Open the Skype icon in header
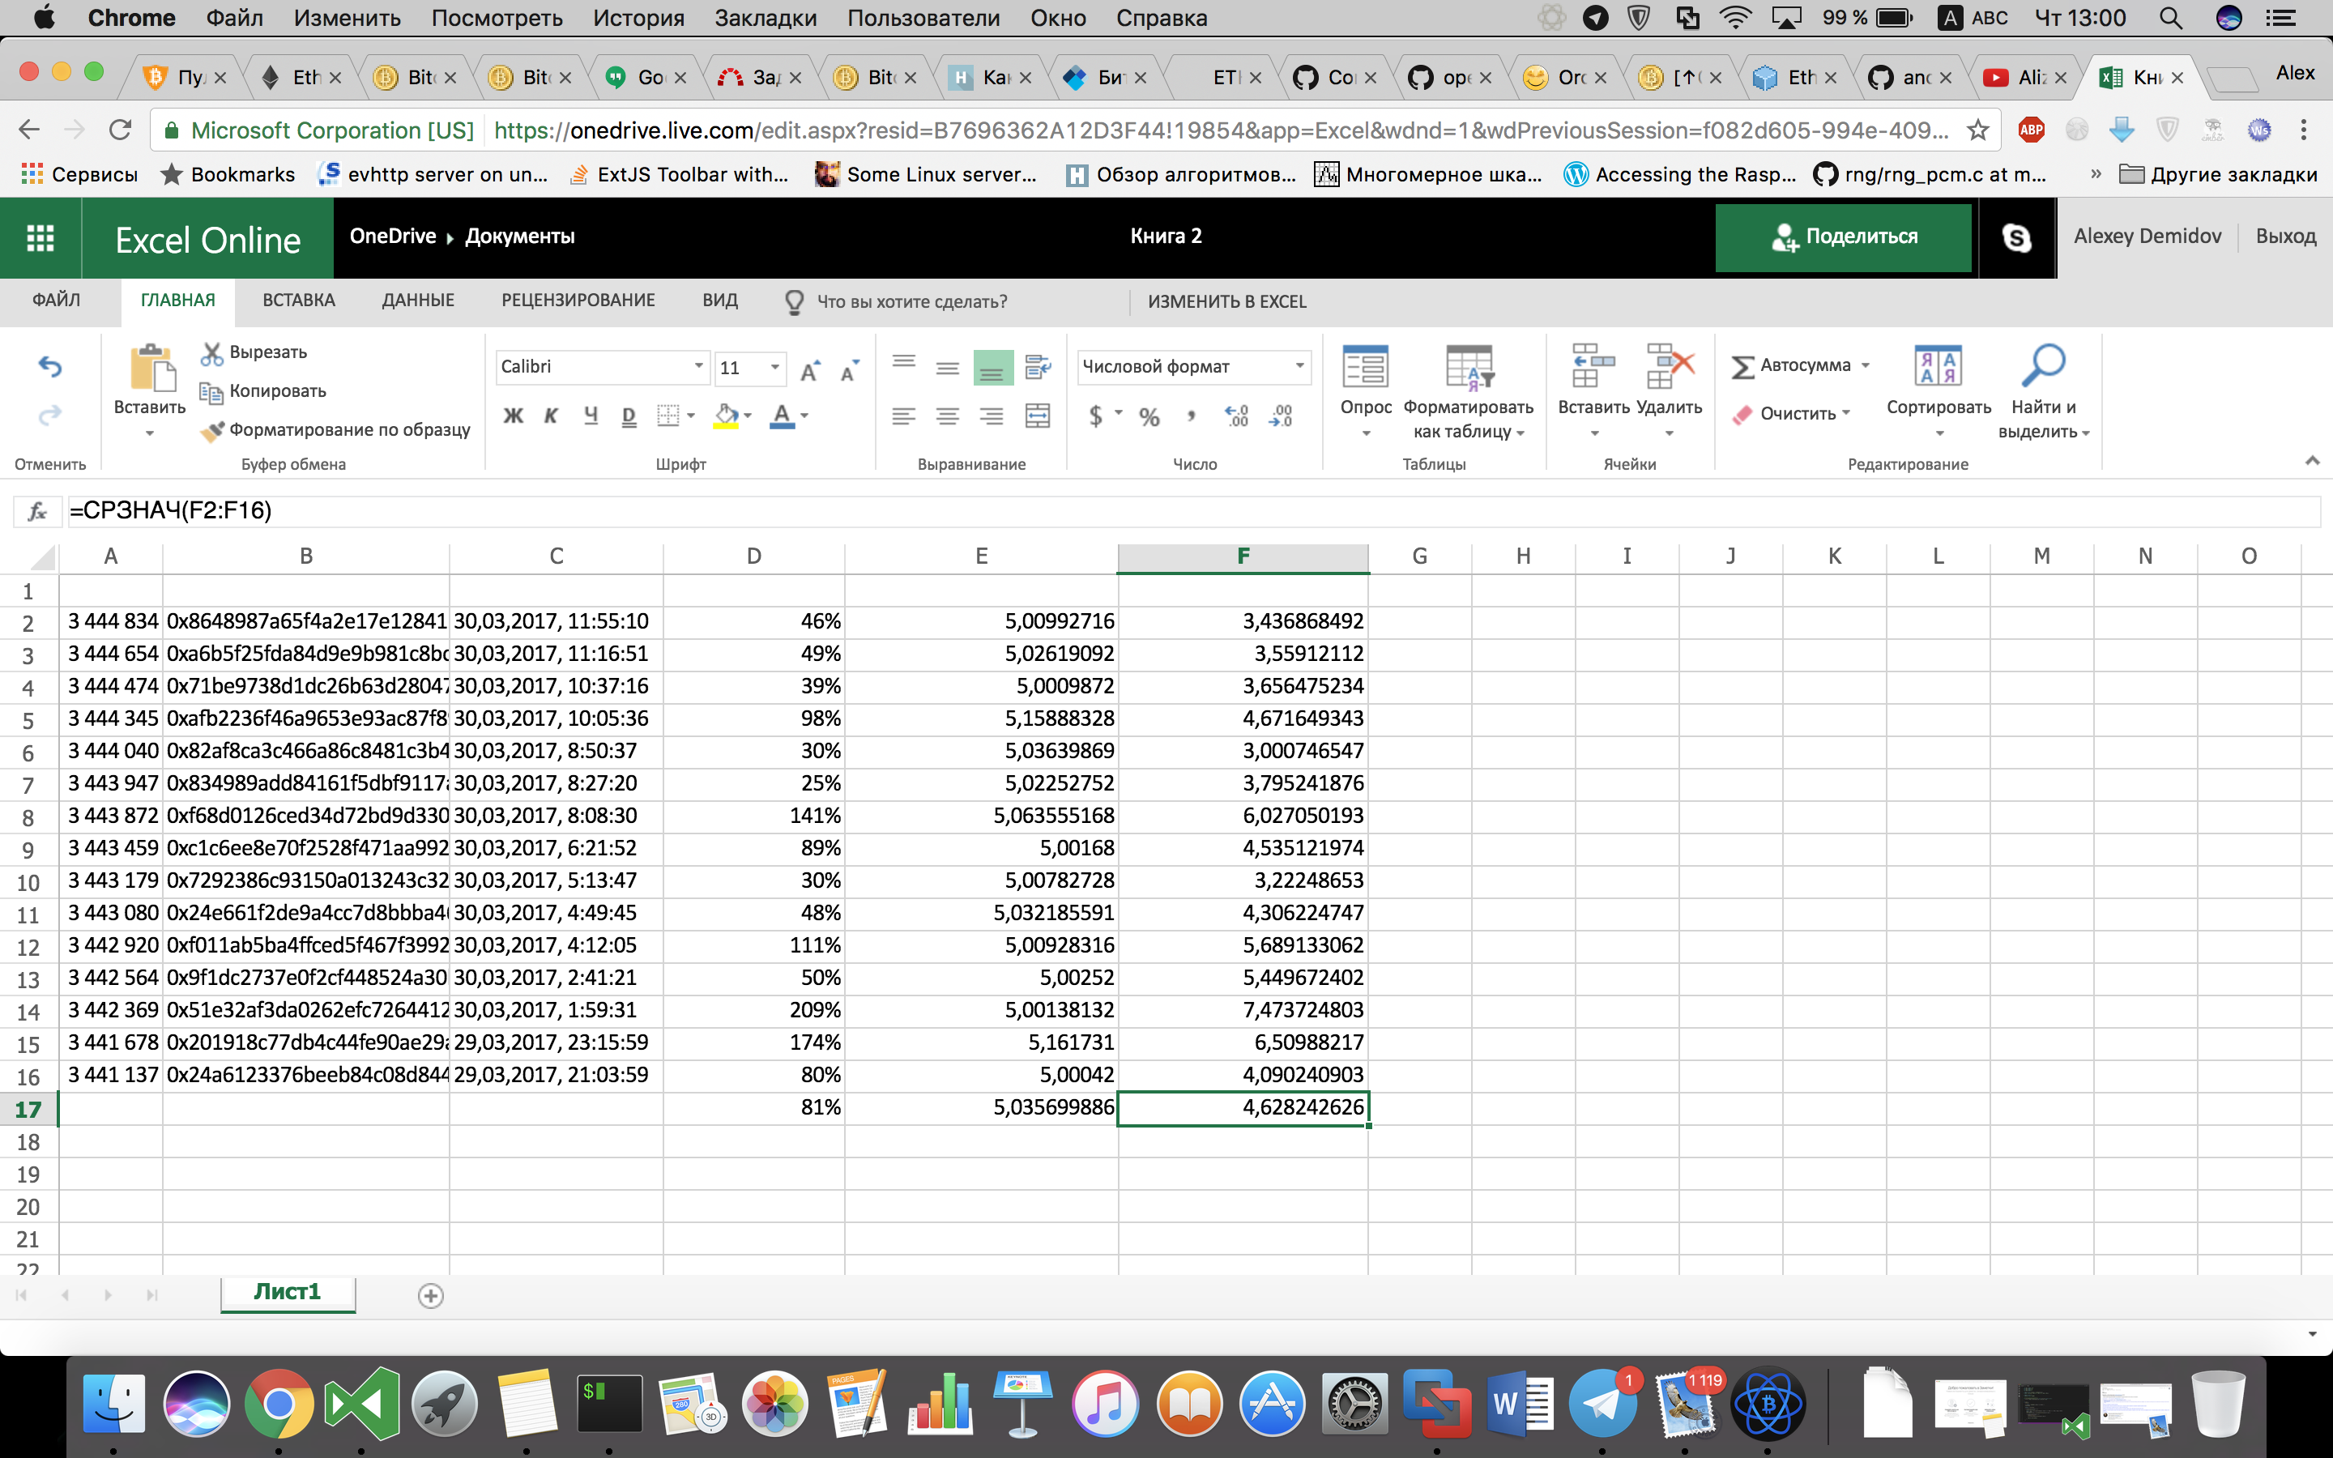Viewport: 2333px width, 1458px height. click(x=2015, y=237)
